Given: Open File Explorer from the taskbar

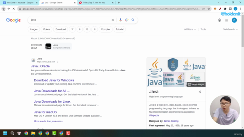Looking at the screenshot, I should pyautogui.click(x=33, y=133).
